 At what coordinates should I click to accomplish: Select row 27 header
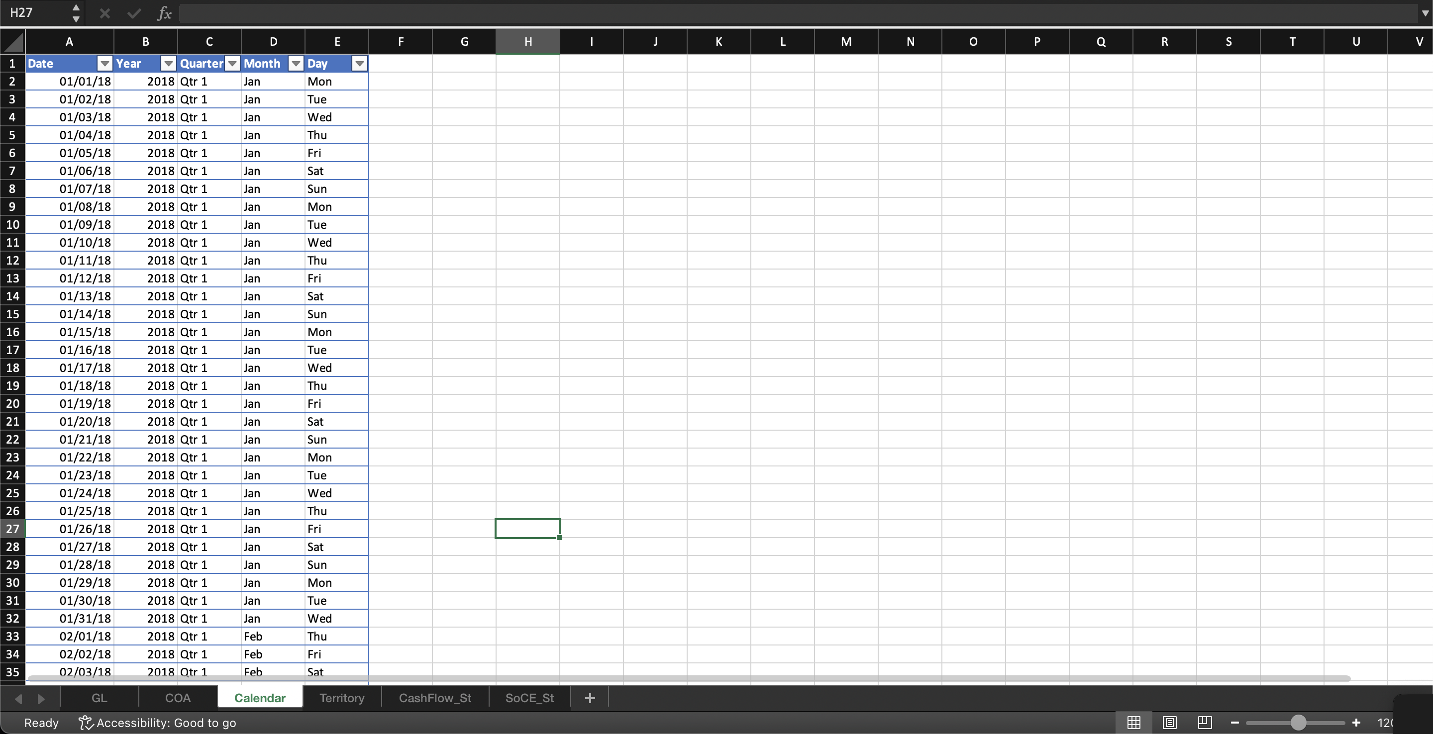click(12, 529)
